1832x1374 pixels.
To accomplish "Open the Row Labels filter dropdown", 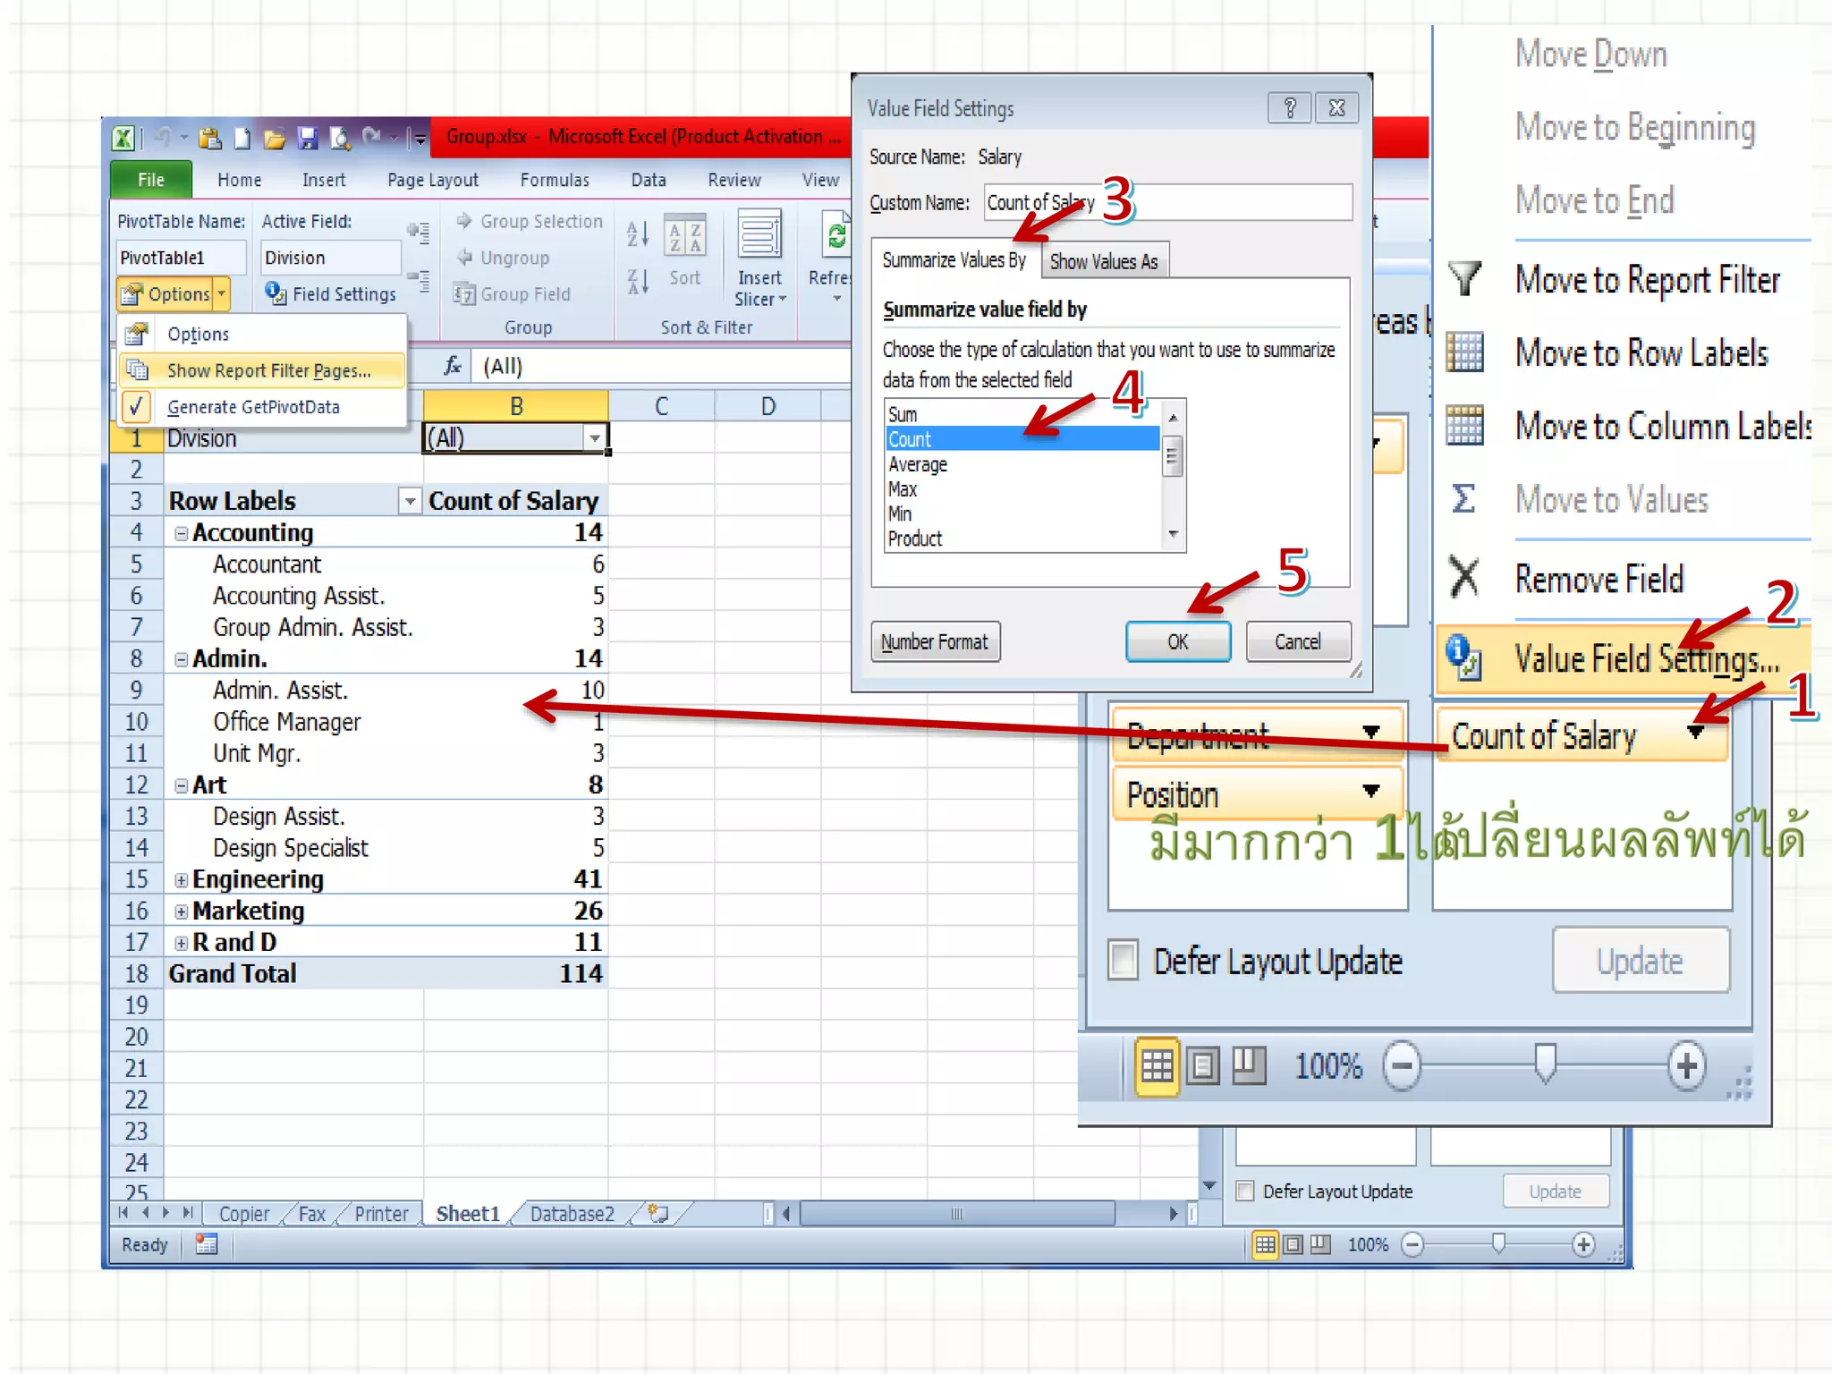I will (x=409, y=501).
